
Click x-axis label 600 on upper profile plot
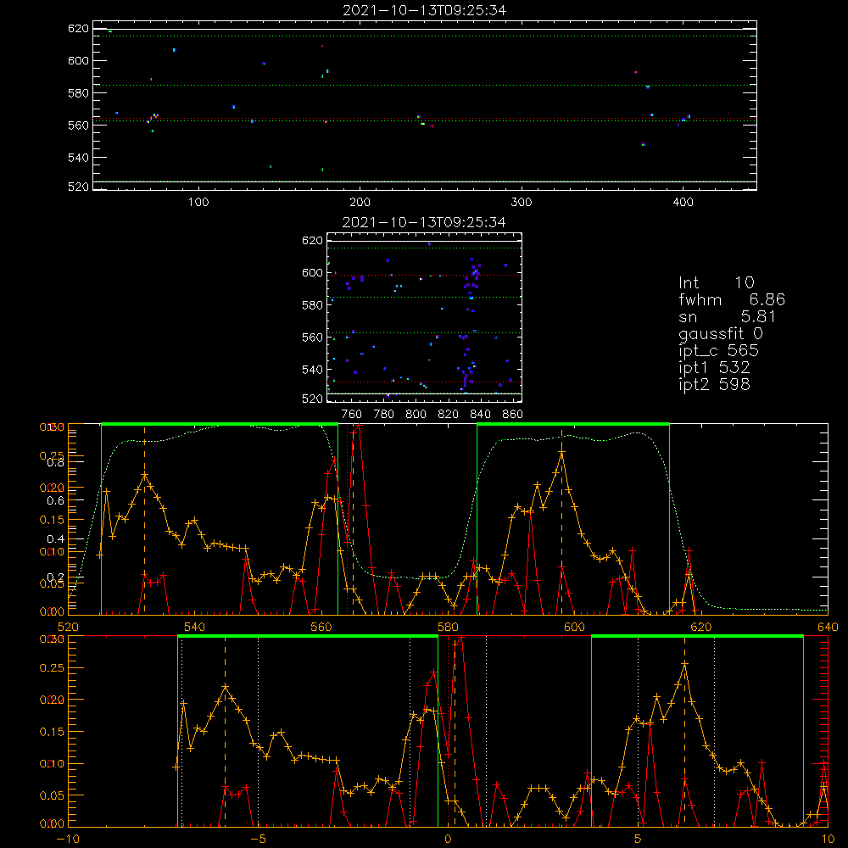(574, 628)
